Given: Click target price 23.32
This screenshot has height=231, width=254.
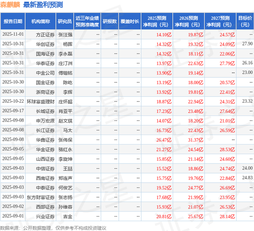Looking at the screenshot, I should (247, 101).
